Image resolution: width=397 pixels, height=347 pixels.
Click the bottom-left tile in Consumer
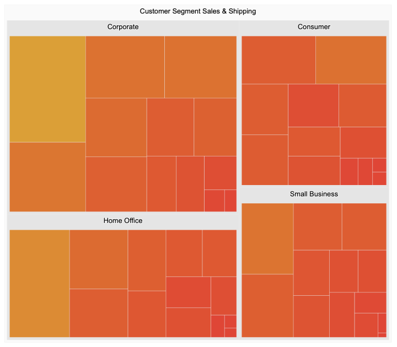coord(265,160)
